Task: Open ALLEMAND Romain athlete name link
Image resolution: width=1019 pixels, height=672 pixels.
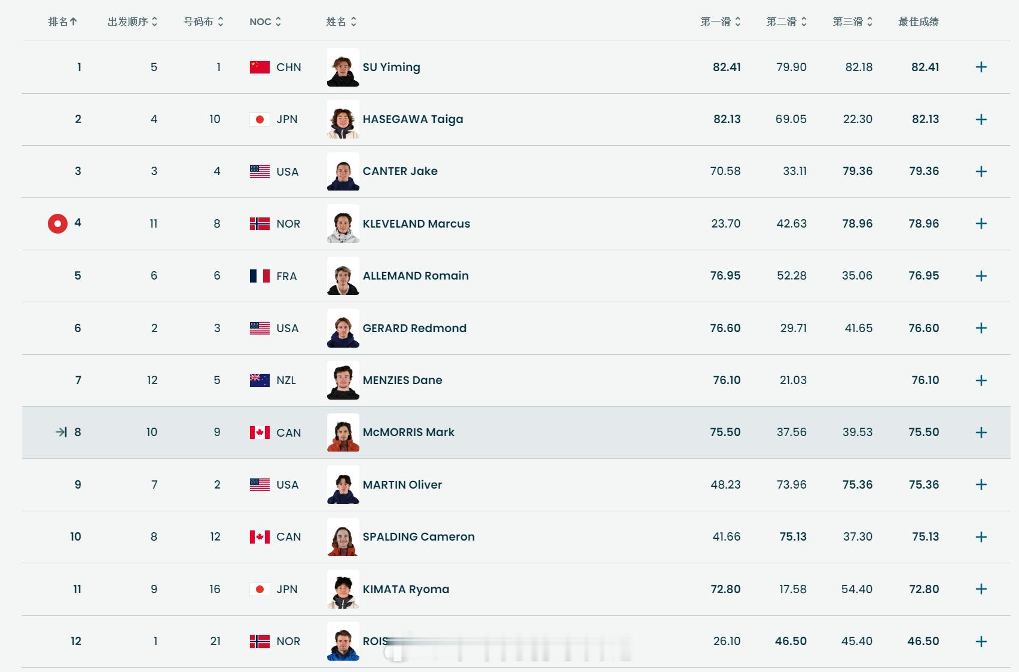Action: 416,276
